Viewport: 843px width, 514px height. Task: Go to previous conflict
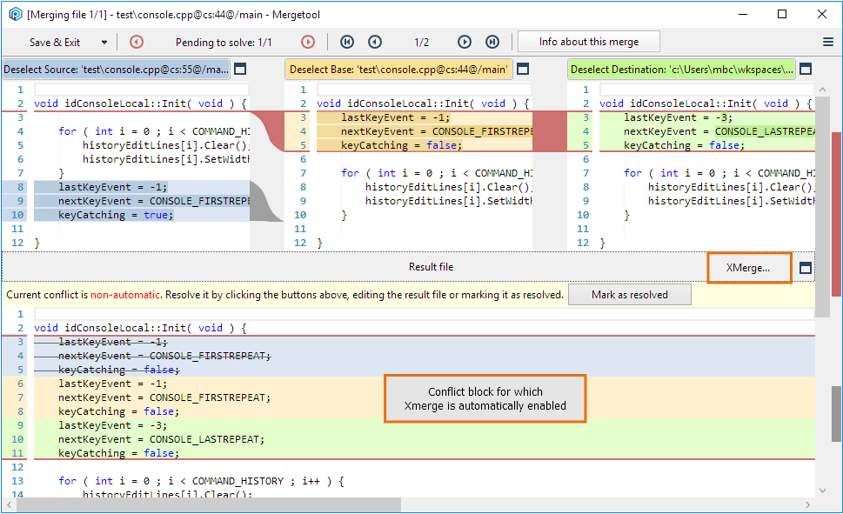click(x=375, y=42)
